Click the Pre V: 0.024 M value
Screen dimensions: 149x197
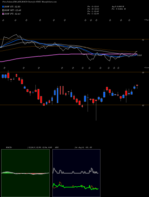click(x=119, y=9)
